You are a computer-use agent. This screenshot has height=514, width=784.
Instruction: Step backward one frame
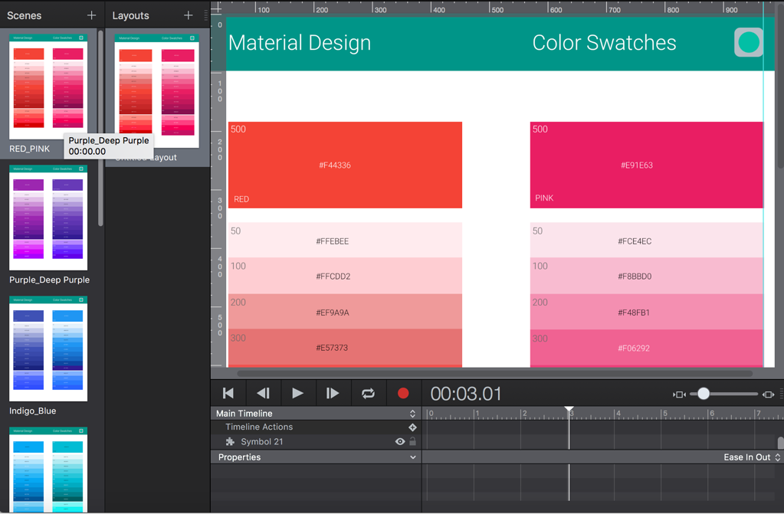tap(263, 393)
